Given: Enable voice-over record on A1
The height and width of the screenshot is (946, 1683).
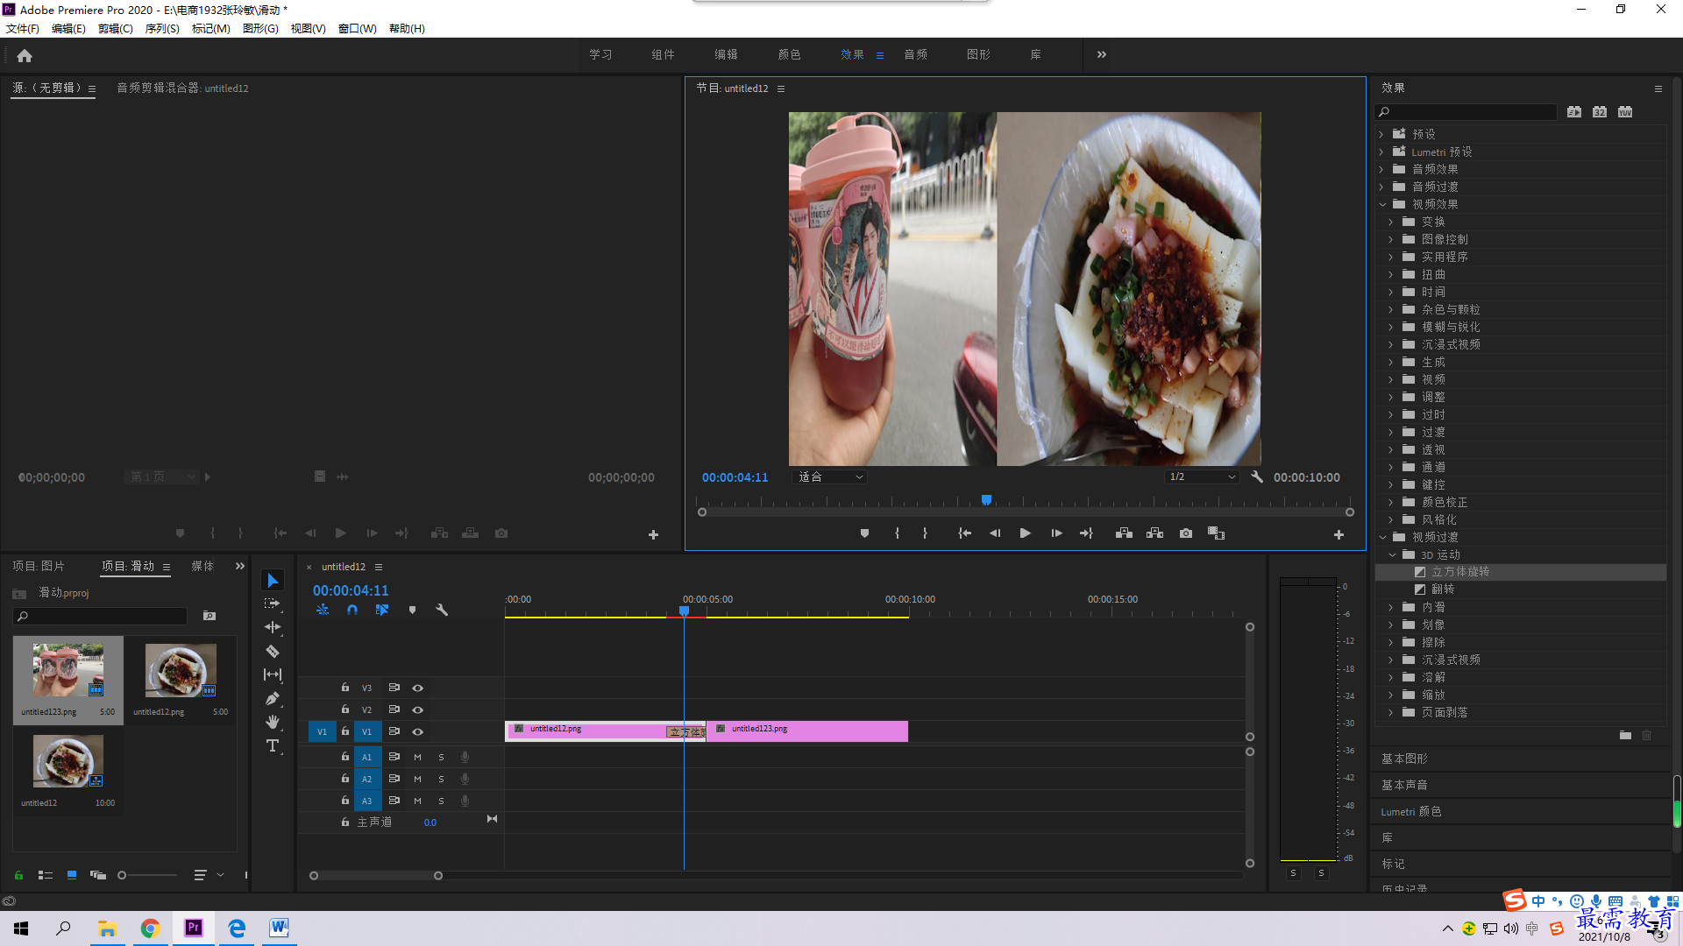Looking at the screenshot, I should pyautogui.click(x=465, y=757).
